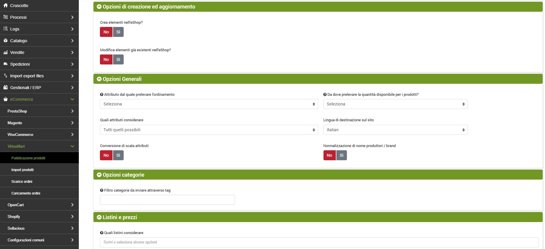Enable Sì for Modifica elementi già esistenti
This screenshot has width=545, height=249.
(118, 59)
